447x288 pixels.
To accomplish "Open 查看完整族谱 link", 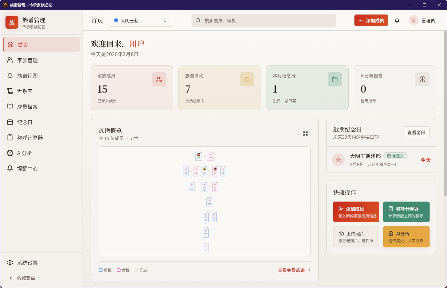I will (x=293, y=270).
